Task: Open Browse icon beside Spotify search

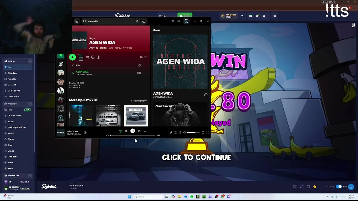Action: pos(144,21)
